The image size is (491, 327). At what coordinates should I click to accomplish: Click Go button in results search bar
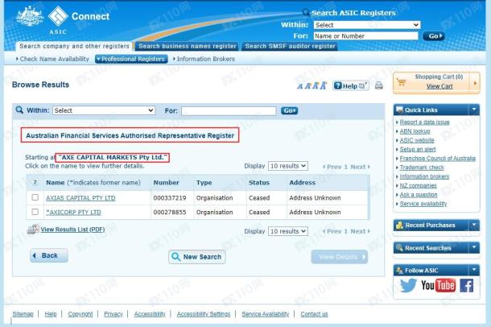click(x=289, y=110)
